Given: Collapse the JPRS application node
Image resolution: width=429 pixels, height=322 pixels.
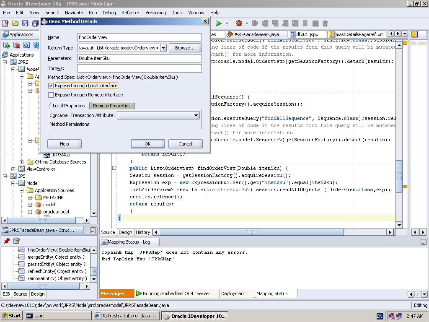Looking at the screenshot, I should pyautogui.click(x=5, y=62).
